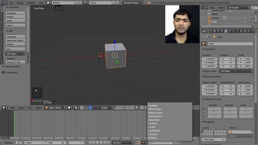Screen dimensions: 258x145
Task: Open the XYZ Euler rotation mode dropdown
Action: (236, 71)
